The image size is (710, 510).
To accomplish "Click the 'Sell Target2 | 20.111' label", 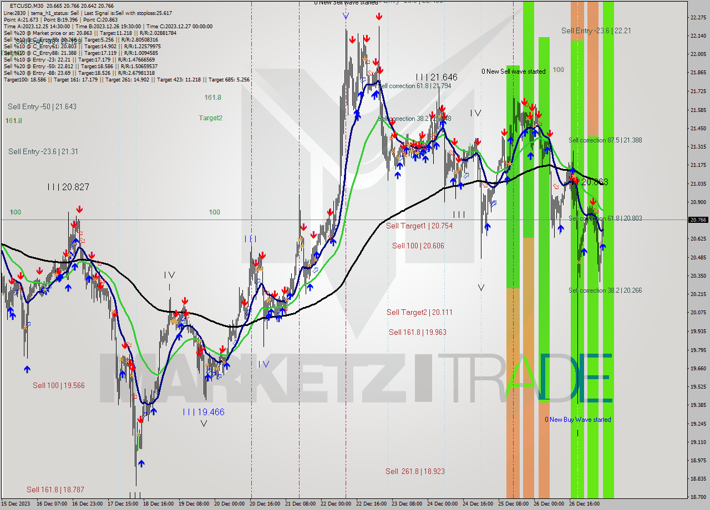I will tap(419, 312).
